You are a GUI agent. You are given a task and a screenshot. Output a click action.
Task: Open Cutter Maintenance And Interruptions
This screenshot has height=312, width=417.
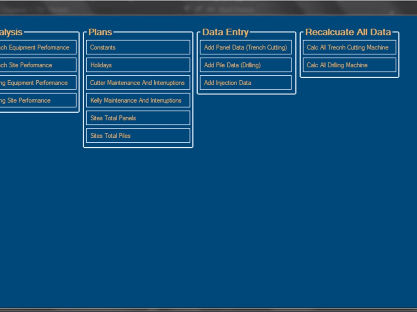click(138, 83)
